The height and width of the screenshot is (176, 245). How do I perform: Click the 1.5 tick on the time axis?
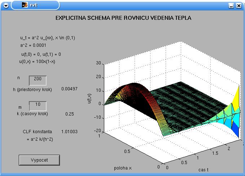tap(215, 153)
